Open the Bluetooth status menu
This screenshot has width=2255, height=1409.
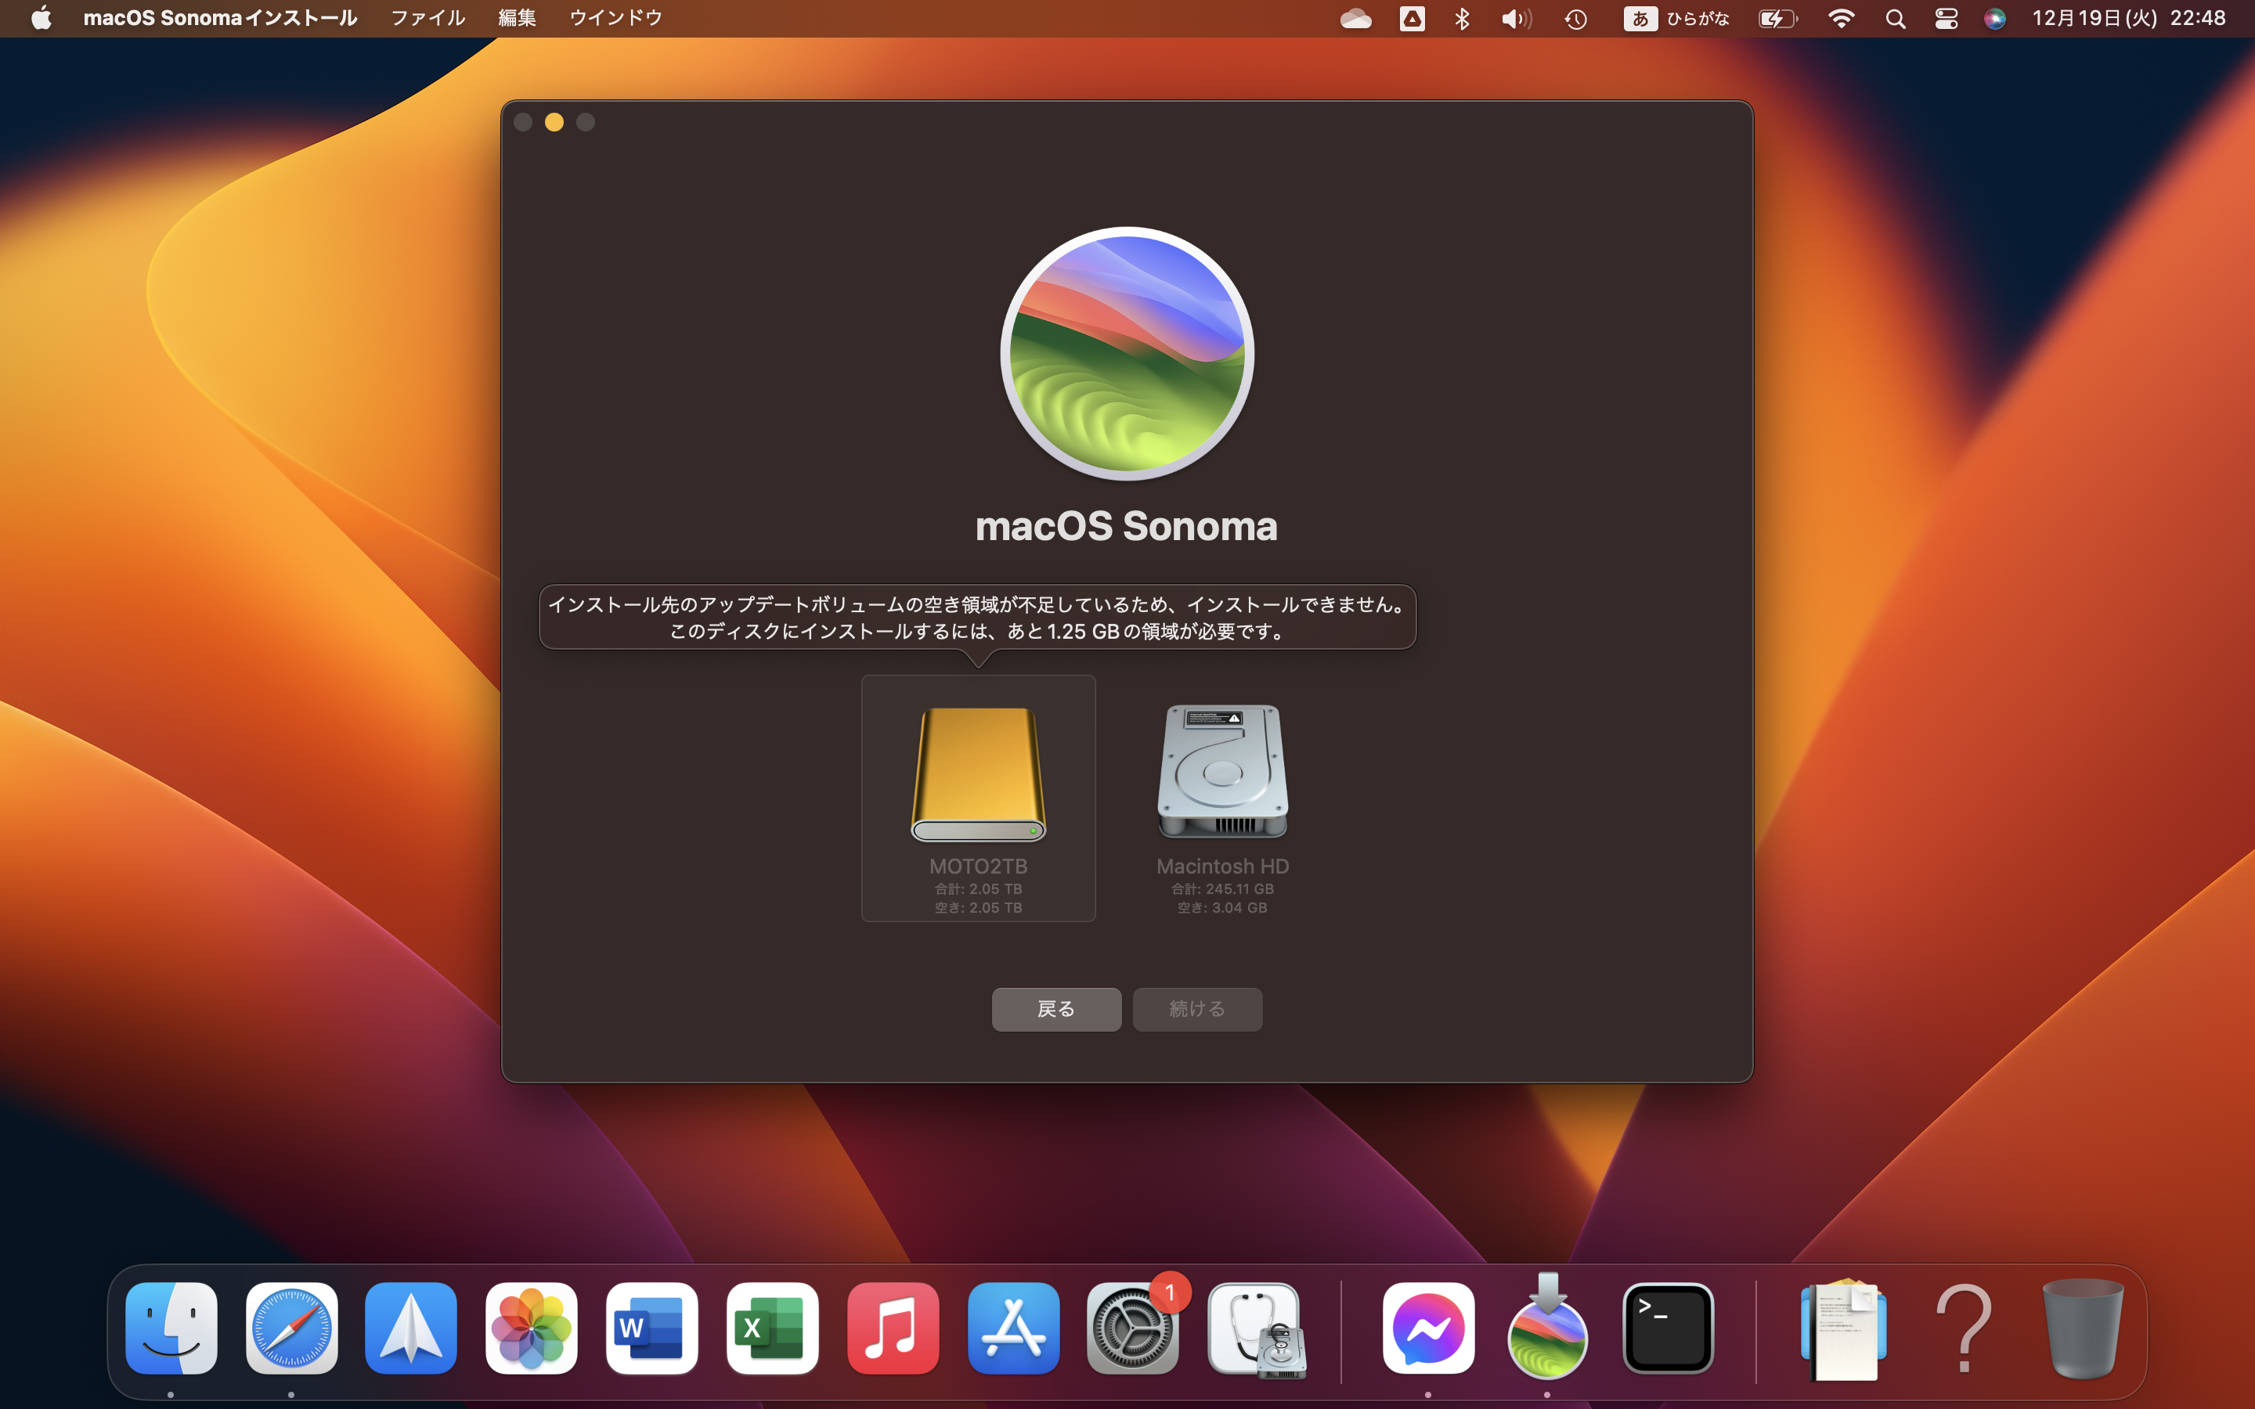(x=1461, y=19)
